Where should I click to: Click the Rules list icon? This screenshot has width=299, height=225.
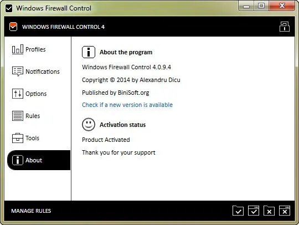coord(18,116)
